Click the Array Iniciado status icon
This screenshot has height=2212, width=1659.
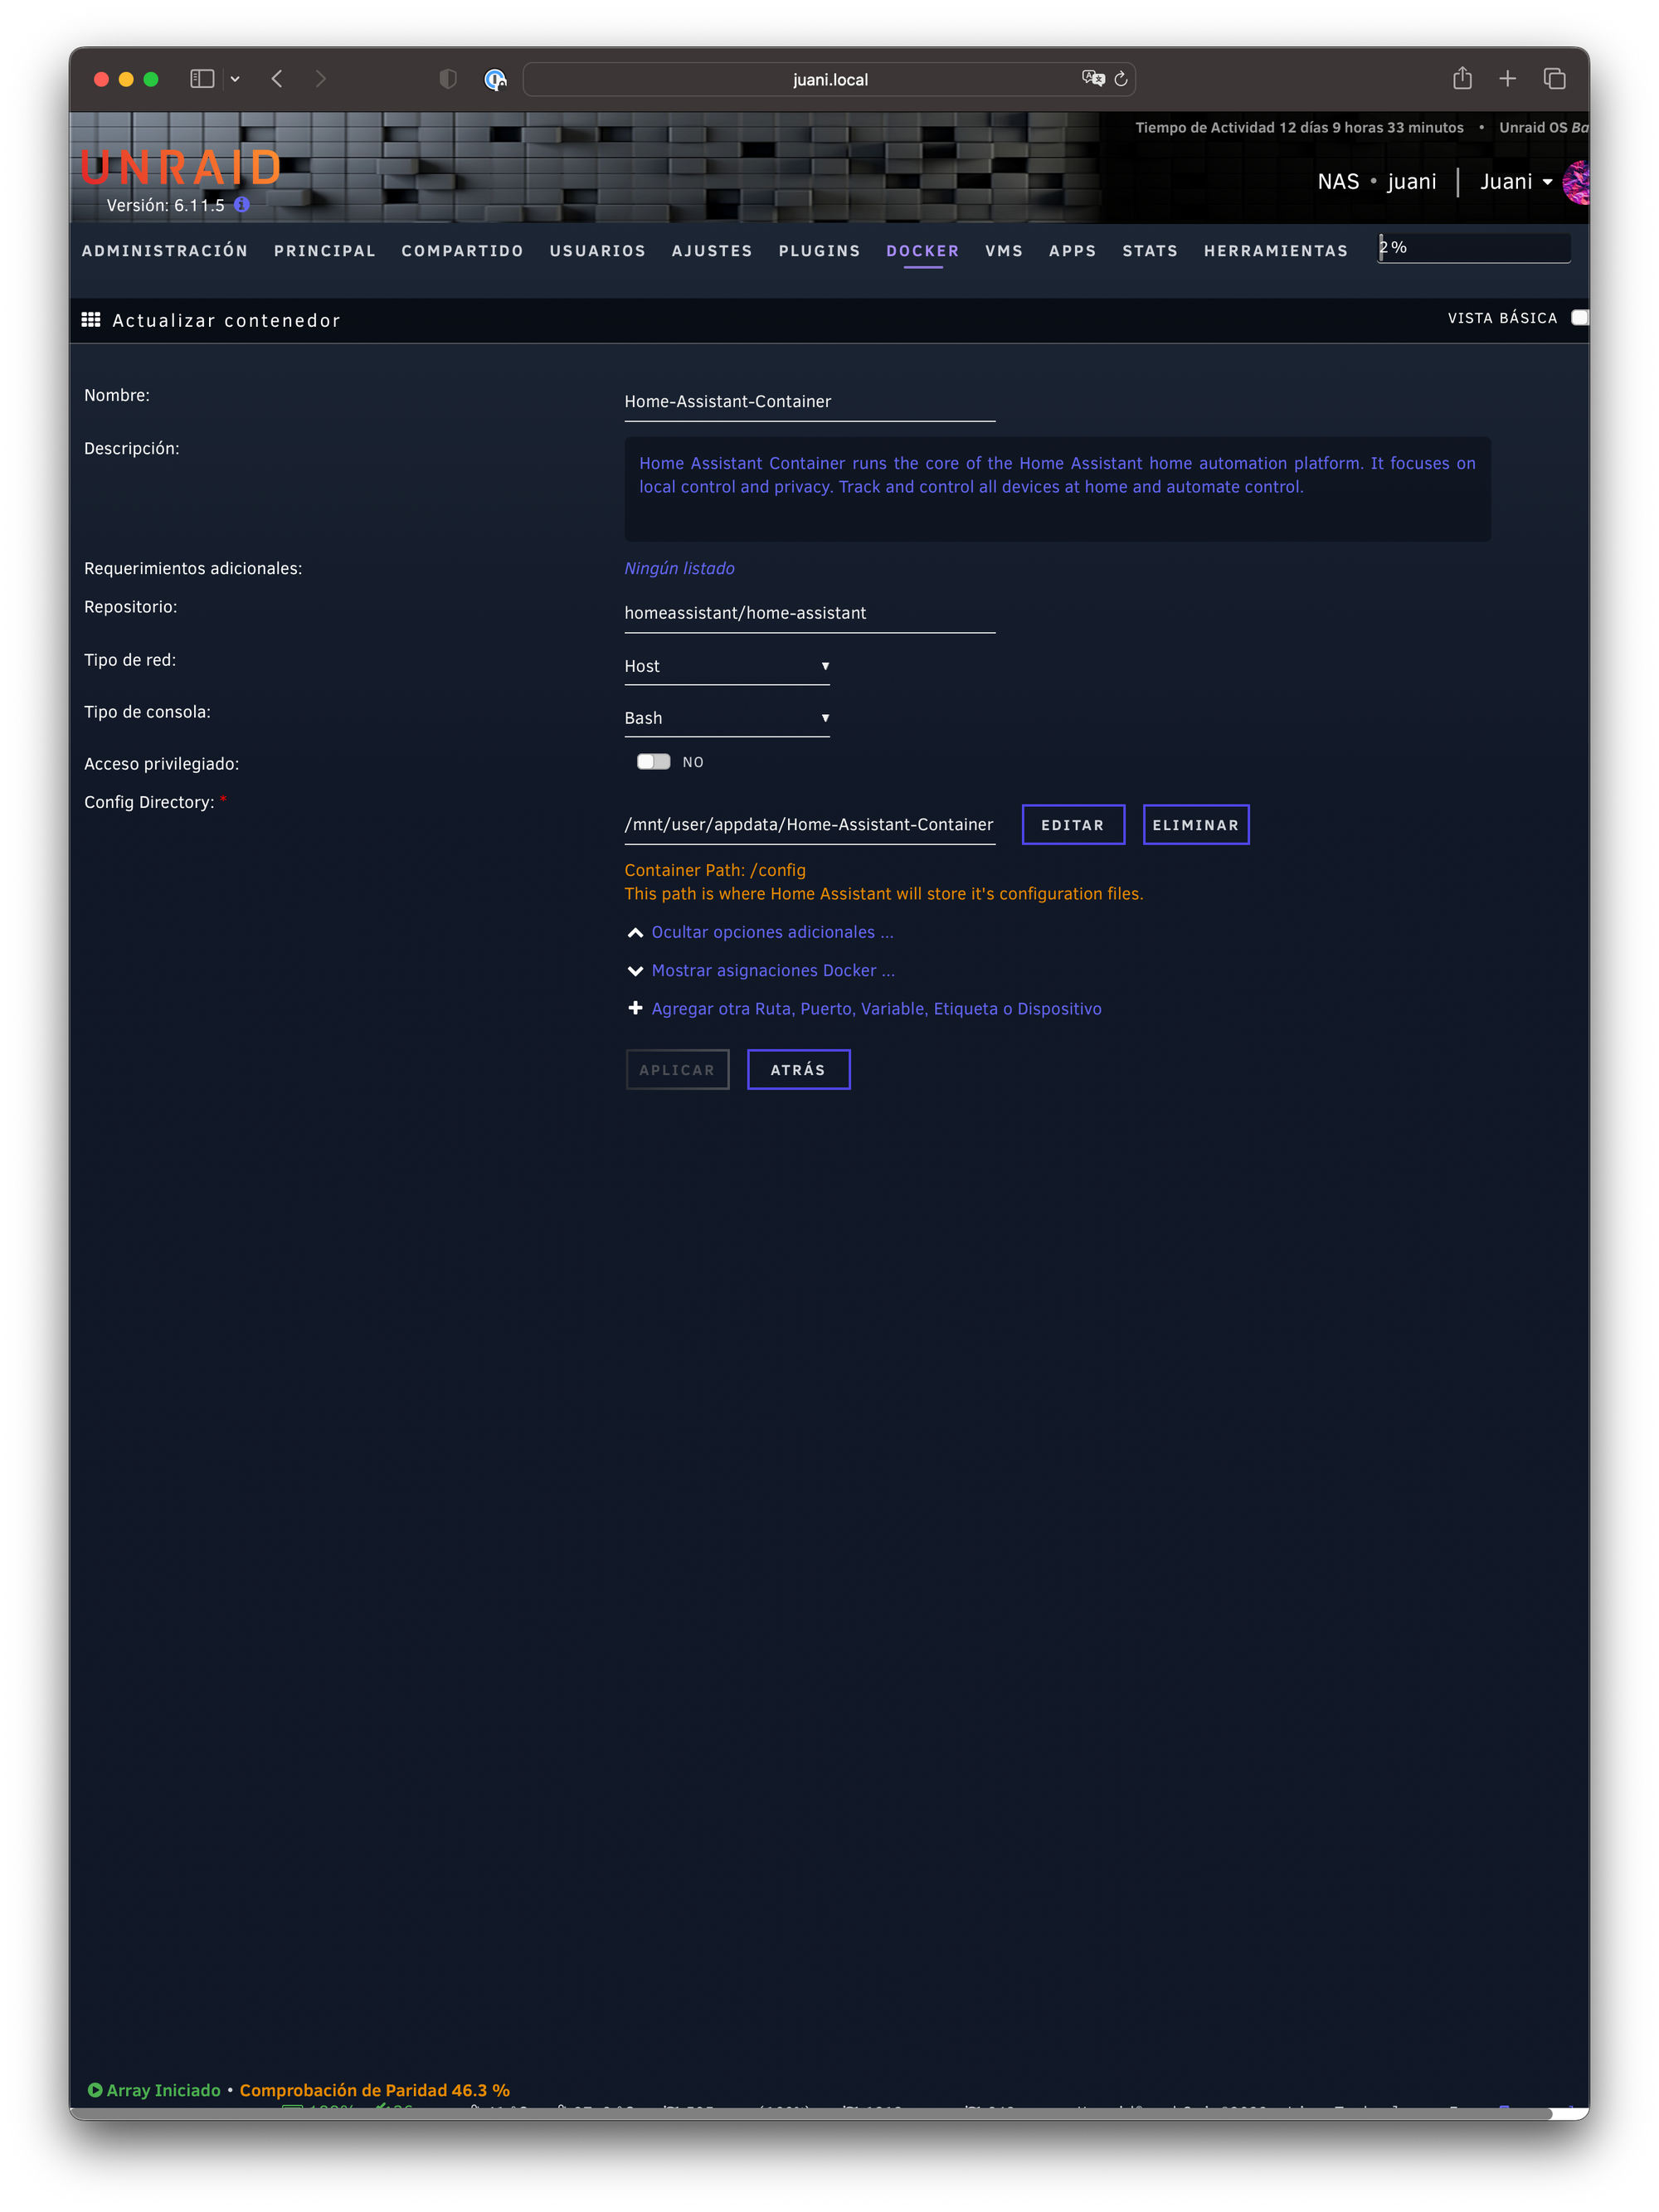(95, 2090)
